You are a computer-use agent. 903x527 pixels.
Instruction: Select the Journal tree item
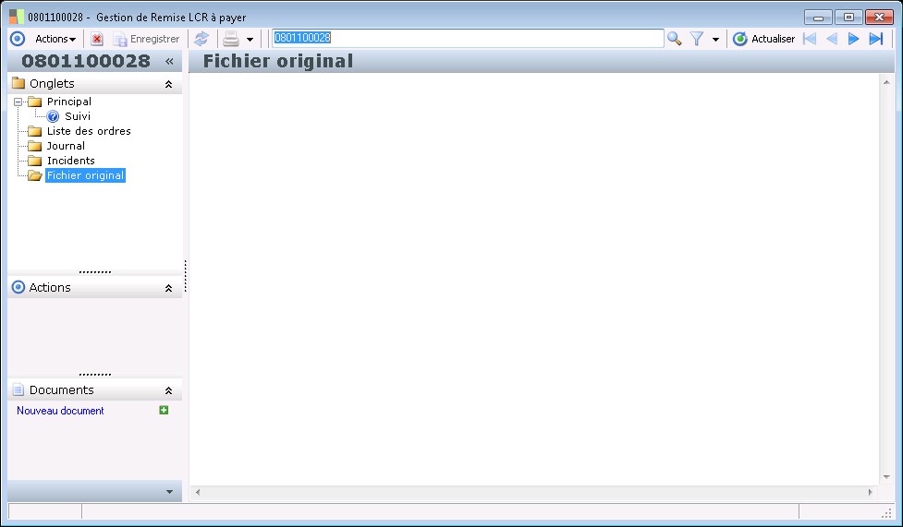coord(66,146)
